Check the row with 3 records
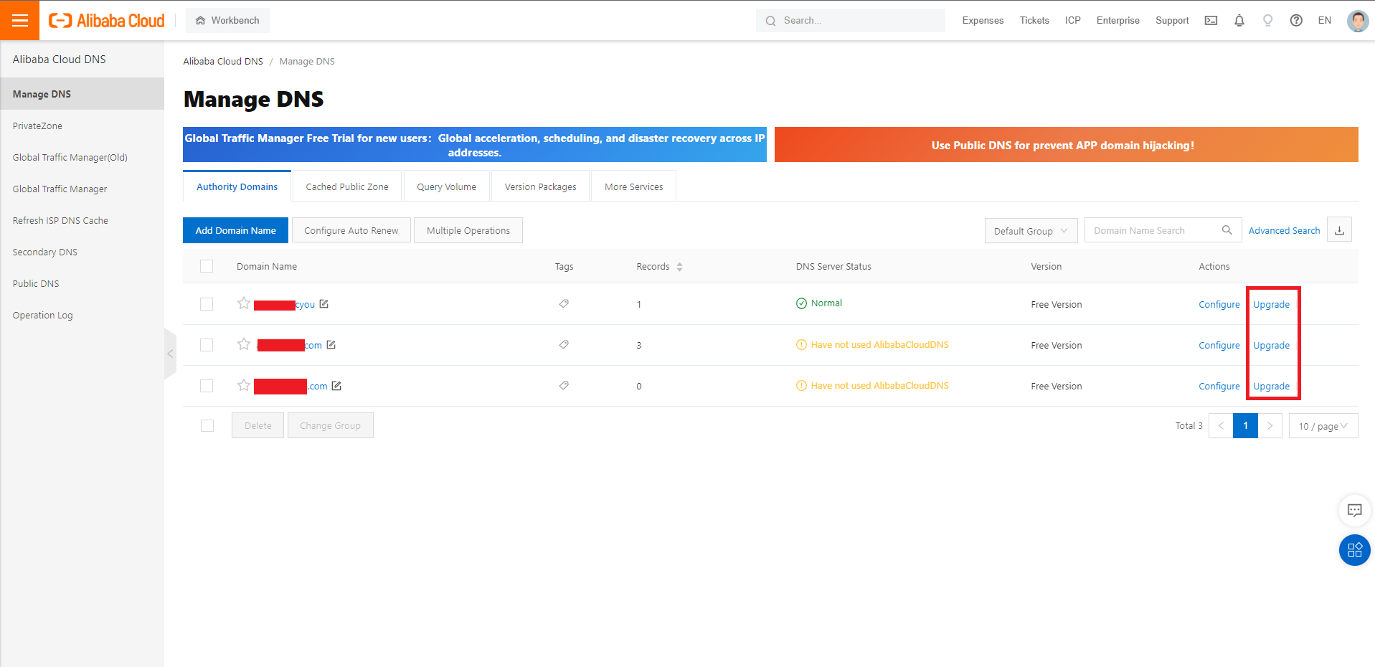Screen dimensions: 1375x667 [x=207, y=345]
